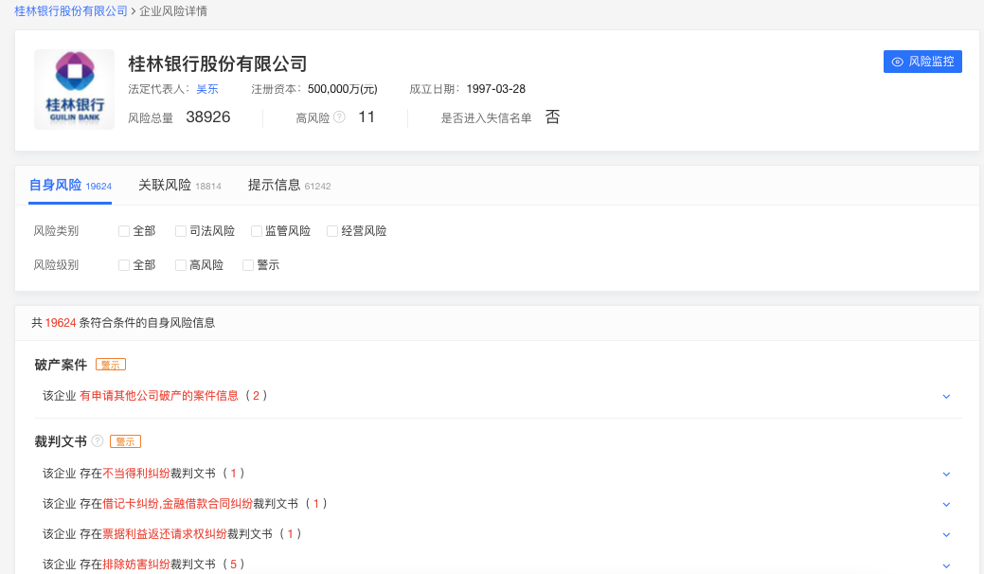
Task: Check 全部 under 风险级别
Action: pos(124,264)
